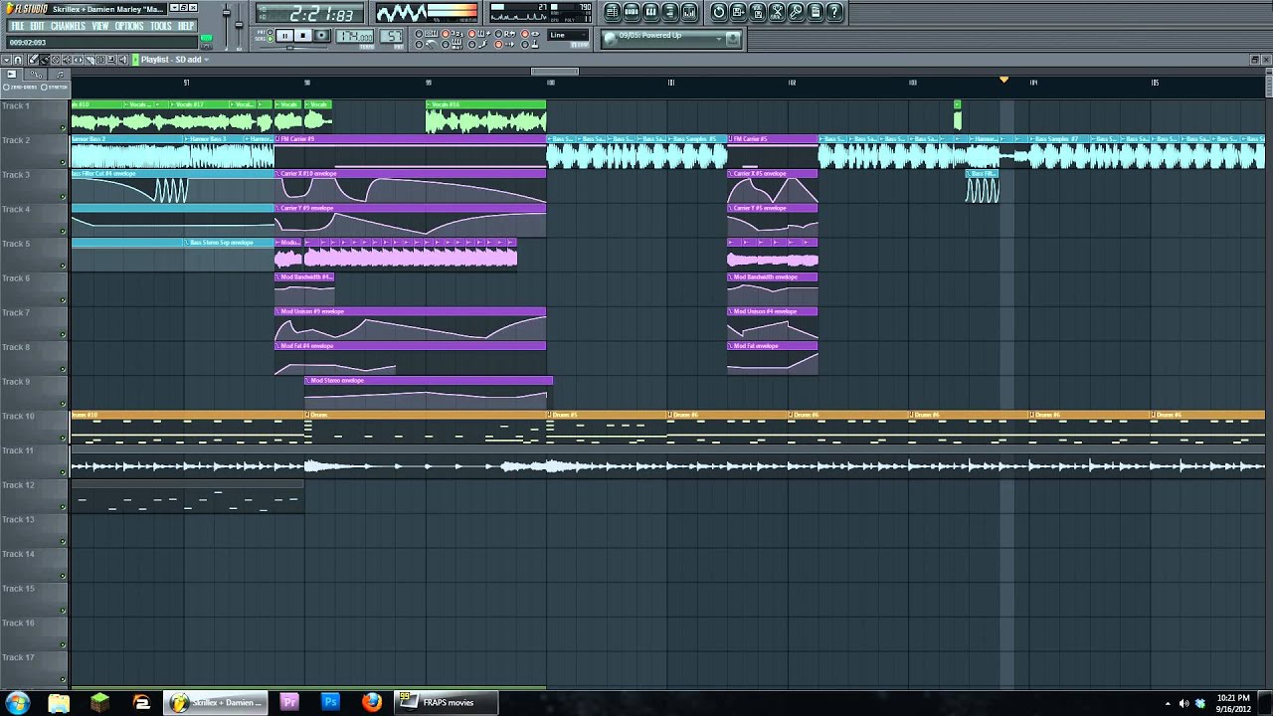1273x716 pixels.
Task: Open the project info document icon
Action: (816, 12)
